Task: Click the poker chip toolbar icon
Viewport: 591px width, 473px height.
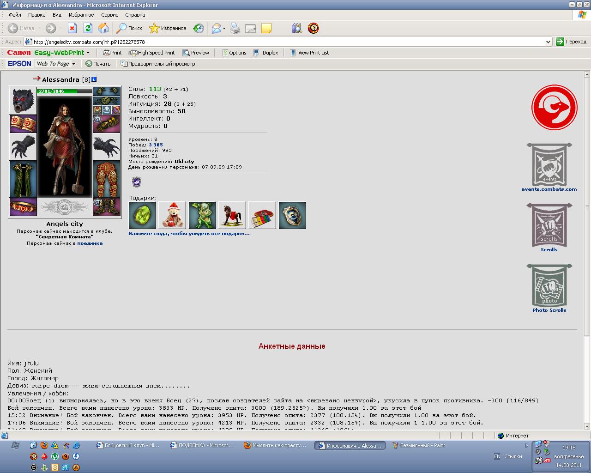Action: 314,28
